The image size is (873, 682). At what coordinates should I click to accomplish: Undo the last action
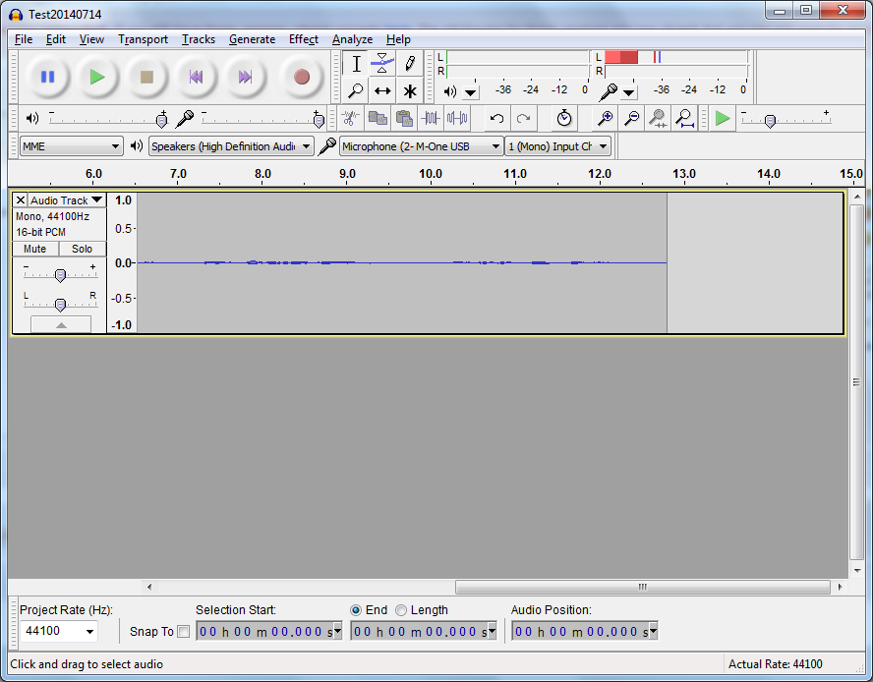tap(496, 118)
